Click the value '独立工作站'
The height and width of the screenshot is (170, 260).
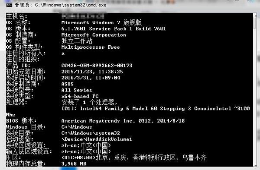77,41
